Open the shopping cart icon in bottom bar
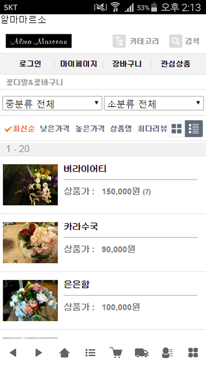The width and height of the screenshot is (206, 367). (x=116, y=352)
